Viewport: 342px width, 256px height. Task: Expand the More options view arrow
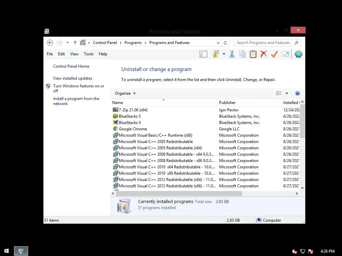point(287,93)
